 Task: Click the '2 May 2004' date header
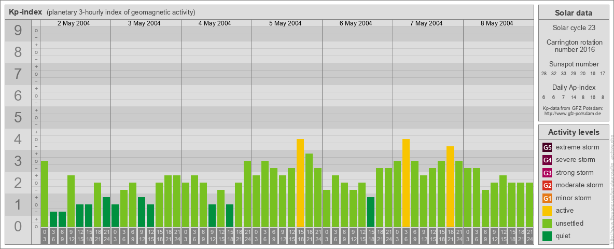point(74,23)
